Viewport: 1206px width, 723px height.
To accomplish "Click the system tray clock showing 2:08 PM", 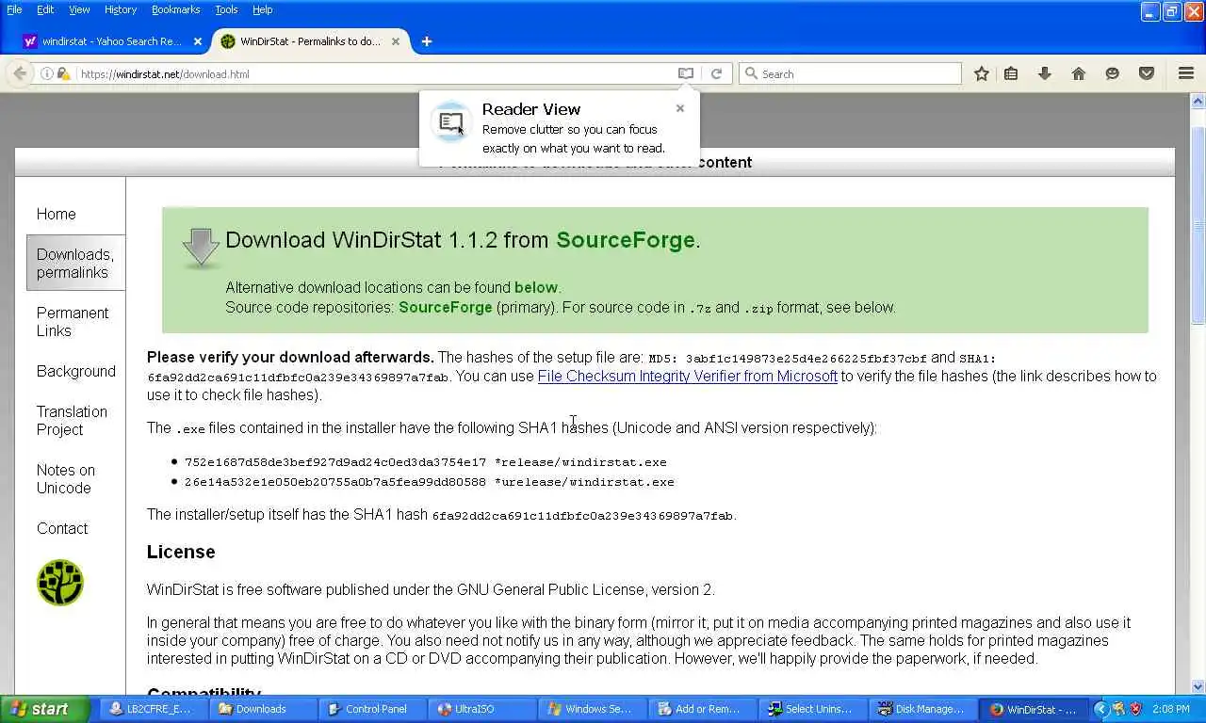I will pyautogui.click(x=1171, y=709).
